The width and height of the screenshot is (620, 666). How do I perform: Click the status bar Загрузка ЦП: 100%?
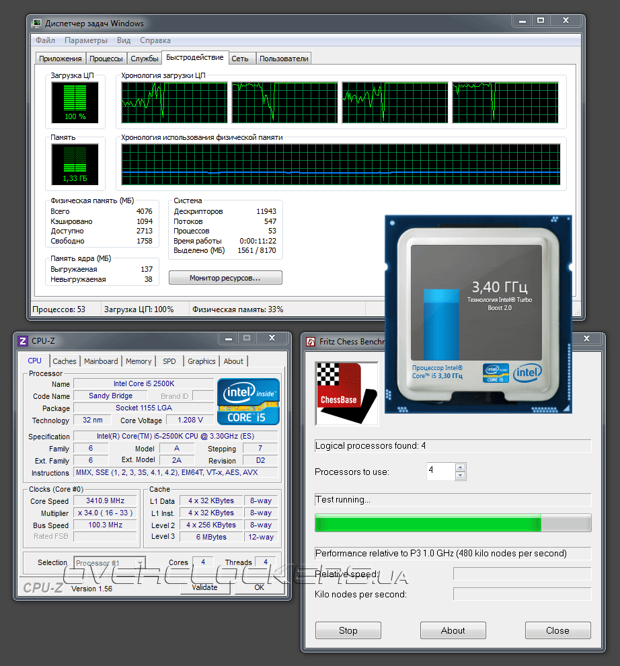click(x=139, y=309)
